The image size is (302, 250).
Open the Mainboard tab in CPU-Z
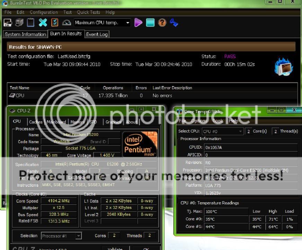(x=56, y=122)
